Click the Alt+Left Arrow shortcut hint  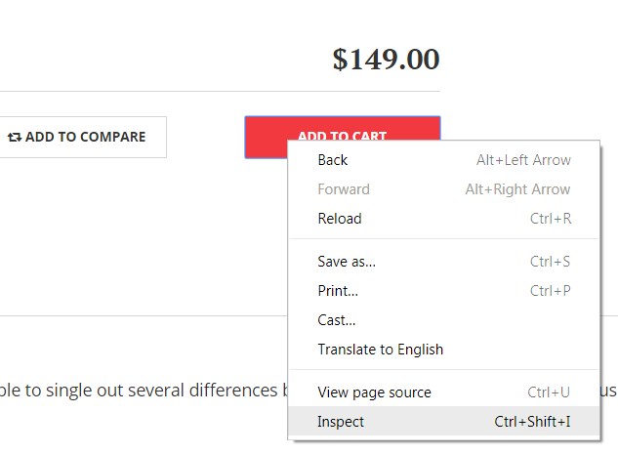click(x=523, y=160)
